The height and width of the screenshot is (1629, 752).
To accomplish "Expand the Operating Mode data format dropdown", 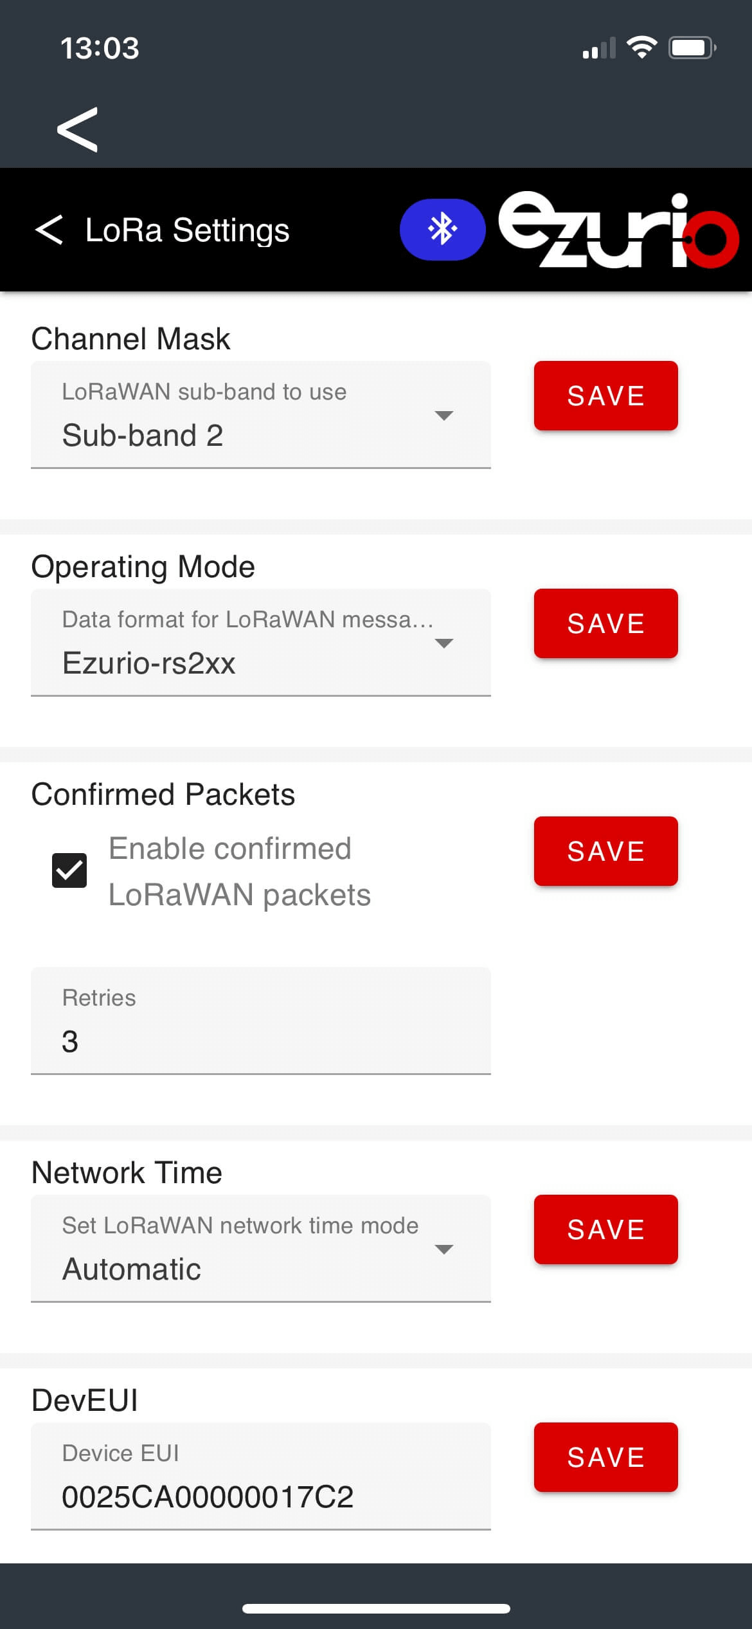I will pos(260,643).
